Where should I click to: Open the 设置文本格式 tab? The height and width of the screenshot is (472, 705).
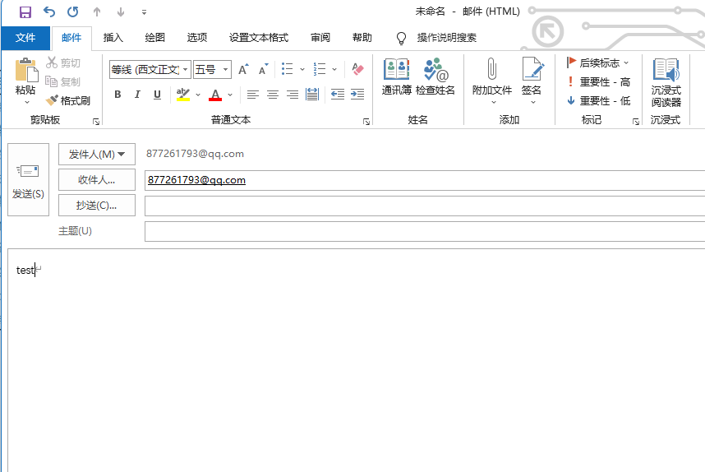(x=259, y=38)
